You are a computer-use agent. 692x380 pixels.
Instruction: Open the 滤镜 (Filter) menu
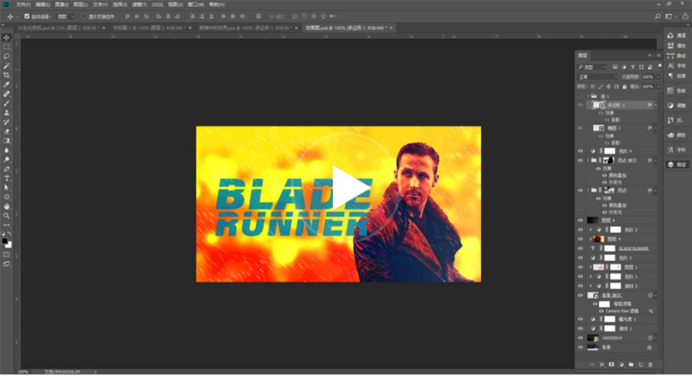click(139, 5)
